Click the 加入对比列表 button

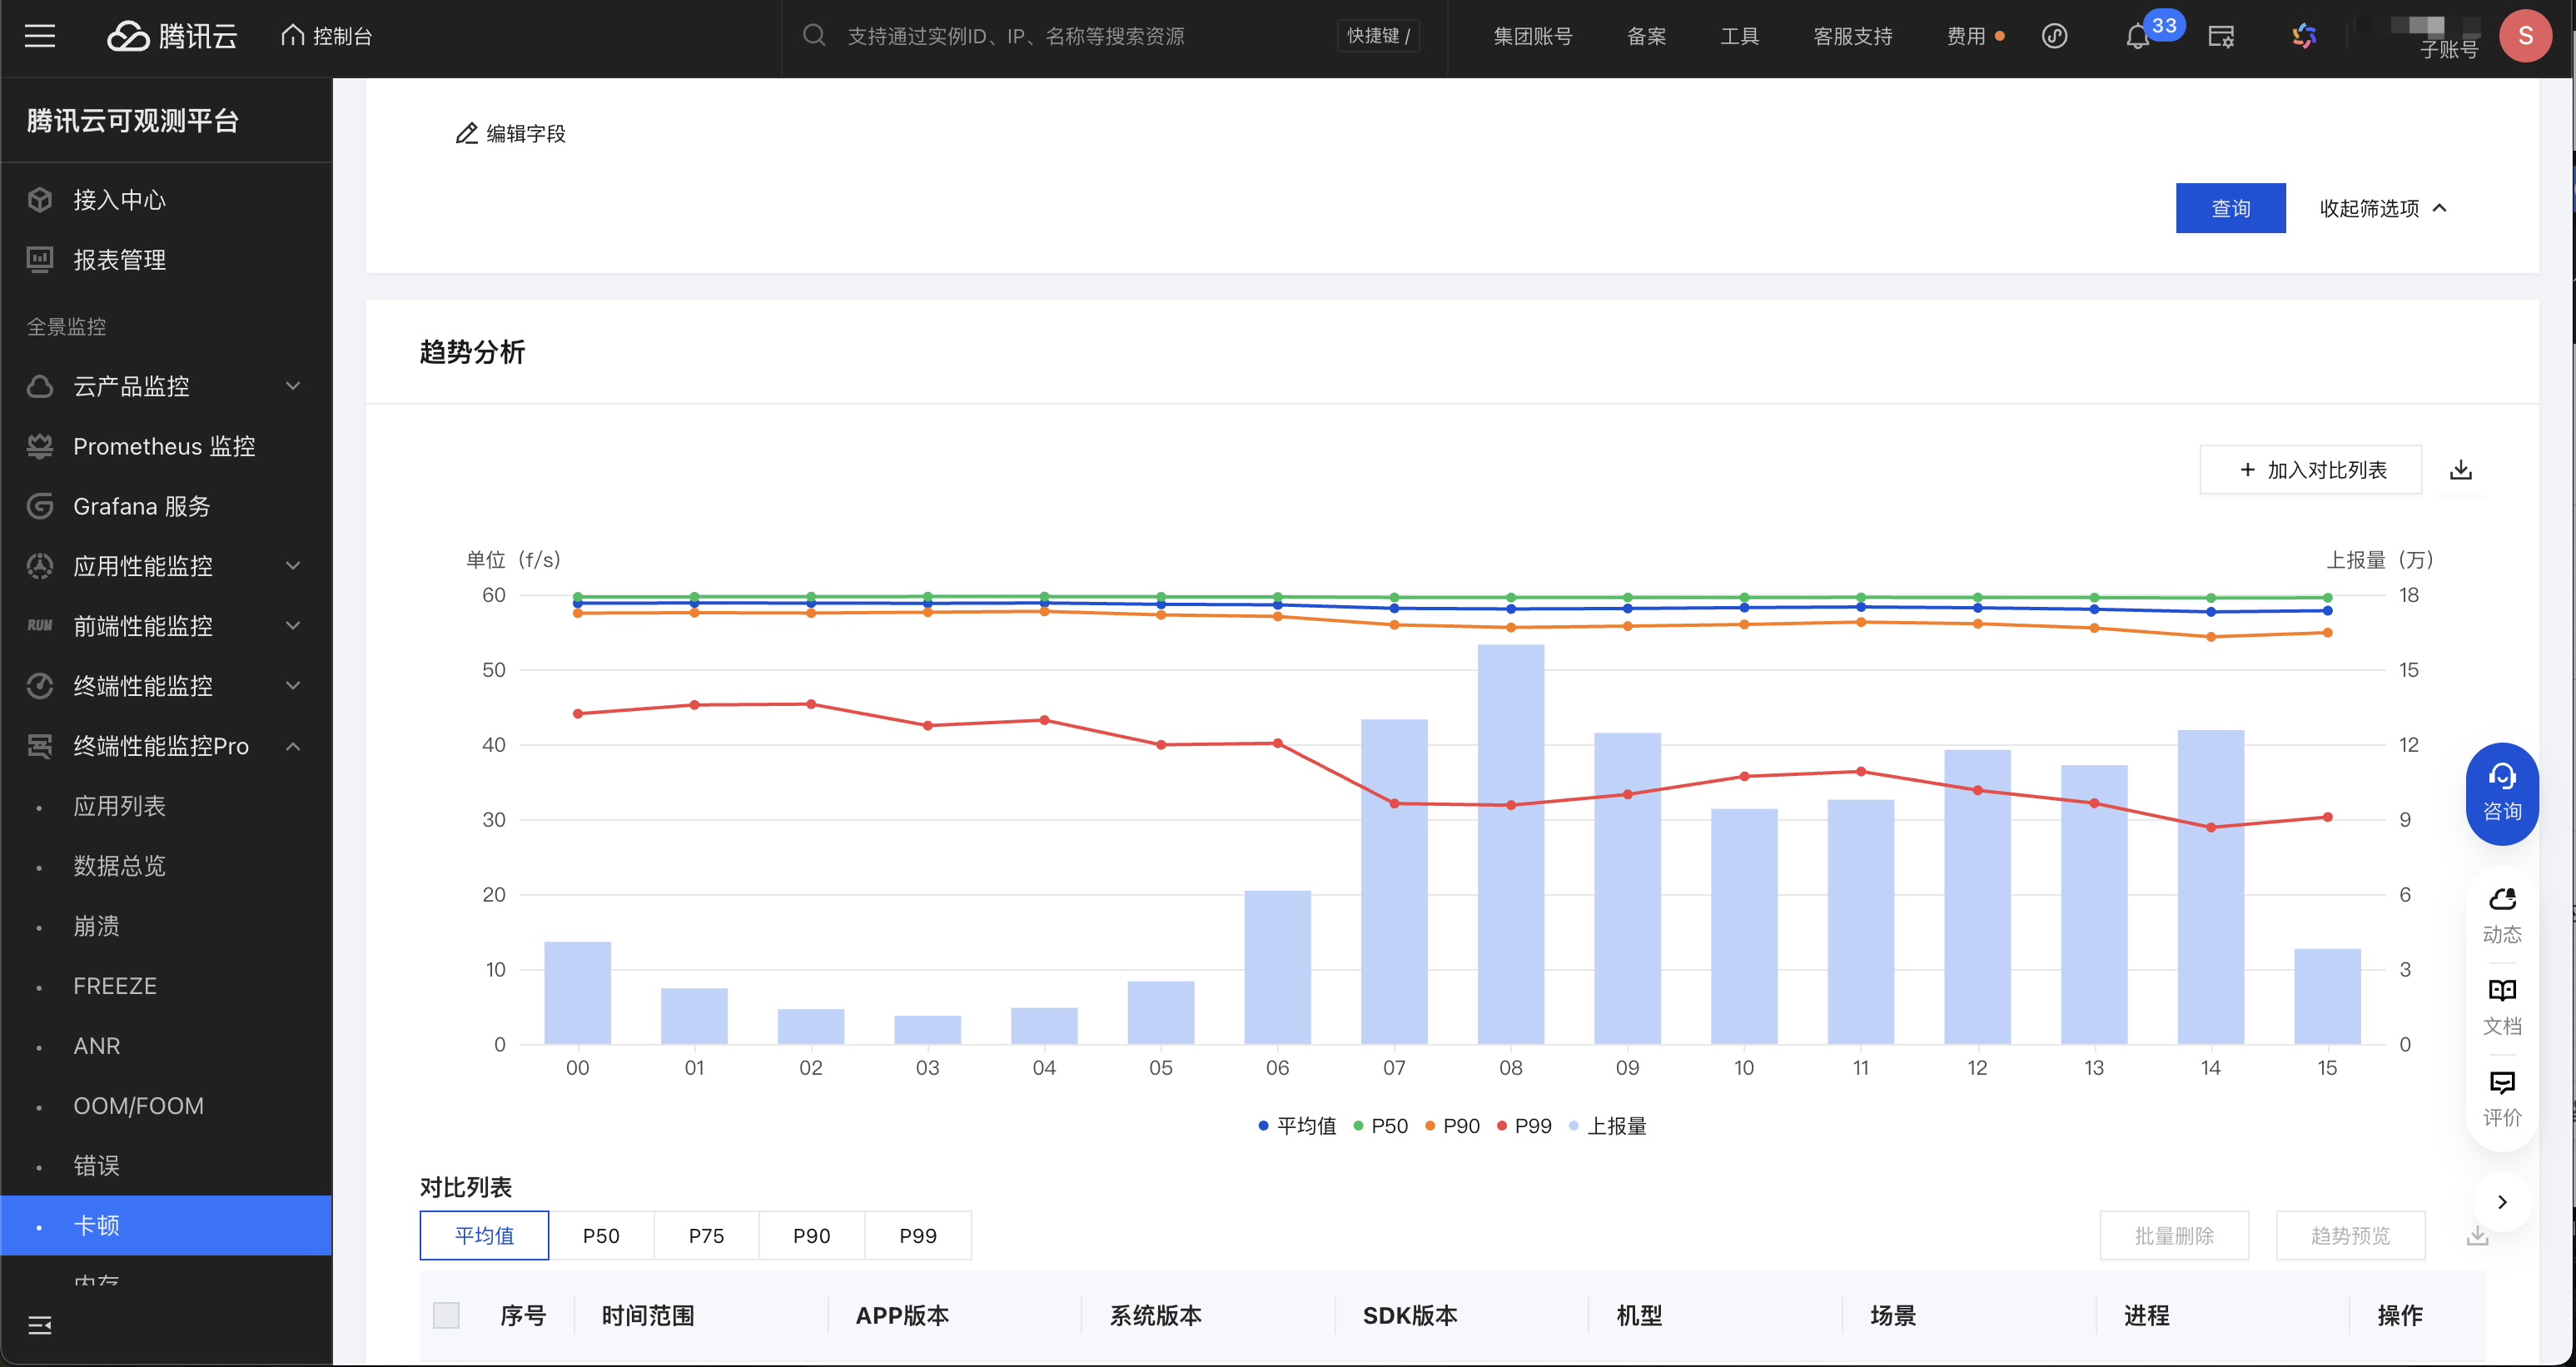coord(2310,470)
